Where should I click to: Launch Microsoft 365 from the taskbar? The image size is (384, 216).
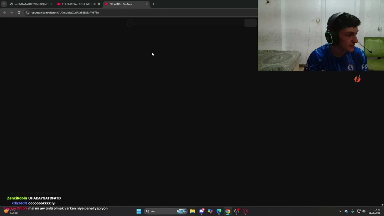210,211
